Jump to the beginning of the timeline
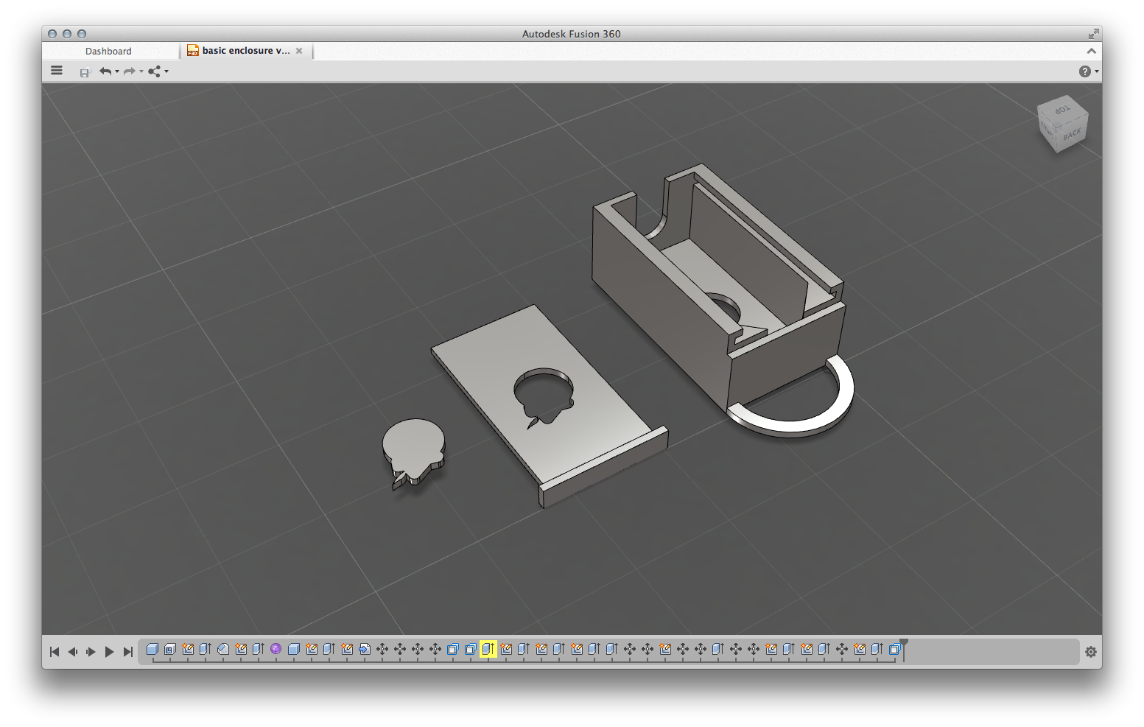Image resolution: width=1144 pixels, height=727 pixels. pyautogui.click(x=55, y=652)
